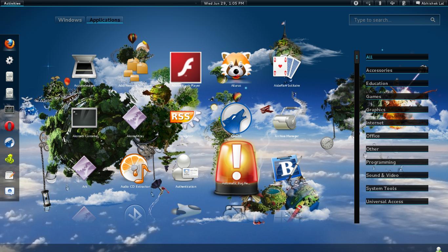
Task: Select the Graphics category
Action: click(397, 110)
